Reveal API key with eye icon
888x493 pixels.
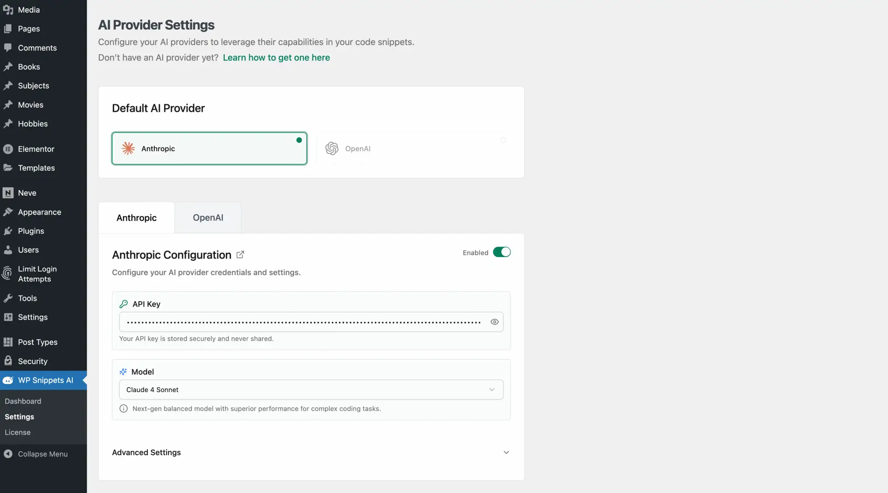[x=494, y=322]
